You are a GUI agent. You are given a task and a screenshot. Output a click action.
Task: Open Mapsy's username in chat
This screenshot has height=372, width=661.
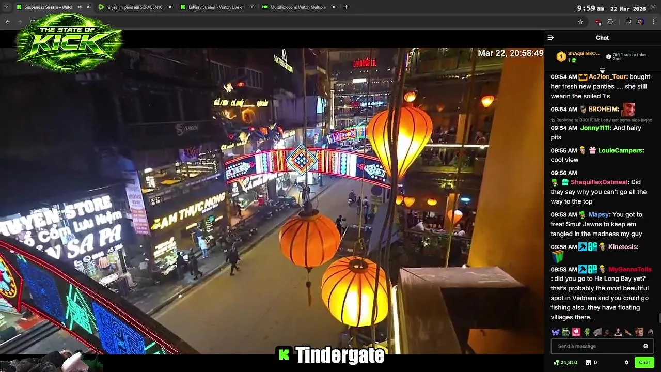click(599, 214)
